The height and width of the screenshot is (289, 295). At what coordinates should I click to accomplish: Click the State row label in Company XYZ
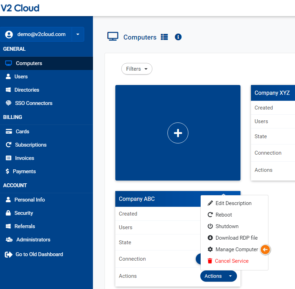pos(260,136)
